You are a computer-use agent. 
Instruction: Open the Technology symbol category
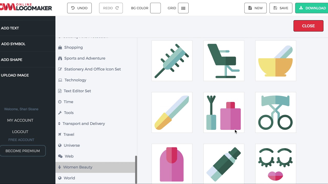[75, 80]
